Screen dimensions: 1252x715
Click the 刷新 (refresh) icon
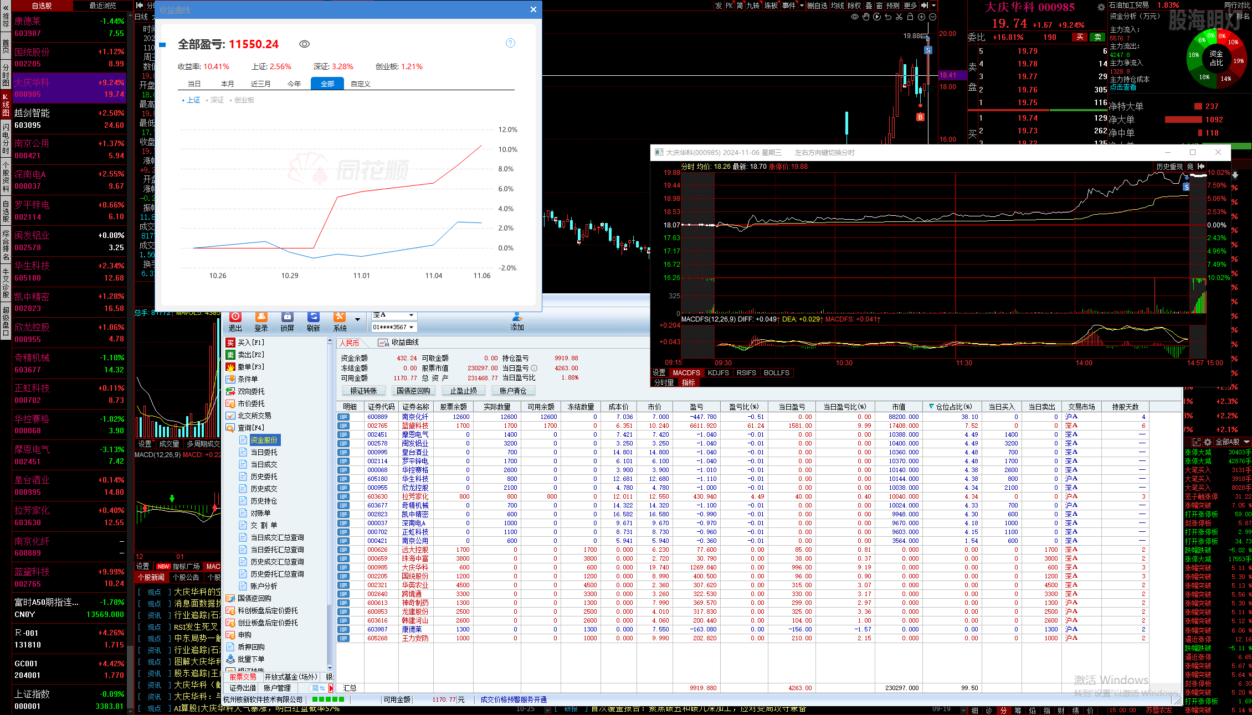click(x=314, y=317)
